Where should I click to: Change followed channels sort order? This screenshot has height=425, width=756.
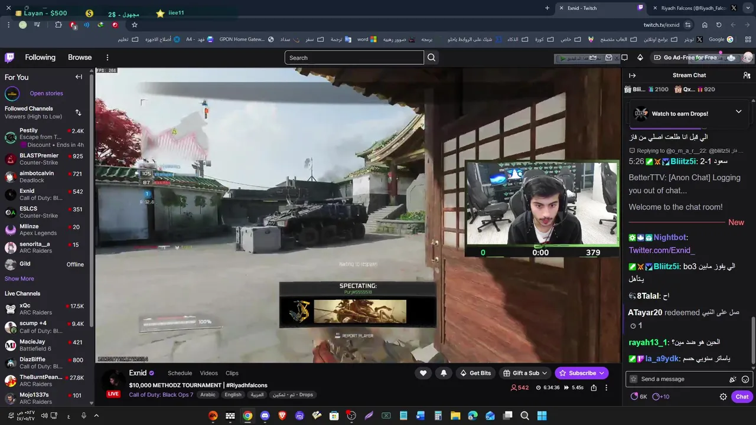click(78, 112)
